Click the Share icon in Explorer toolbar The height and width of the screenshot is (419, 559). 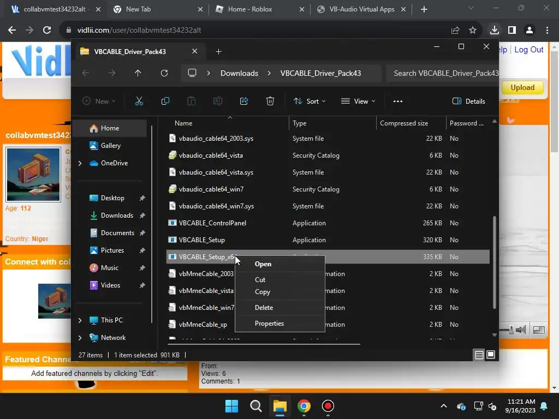click(244, 101)
